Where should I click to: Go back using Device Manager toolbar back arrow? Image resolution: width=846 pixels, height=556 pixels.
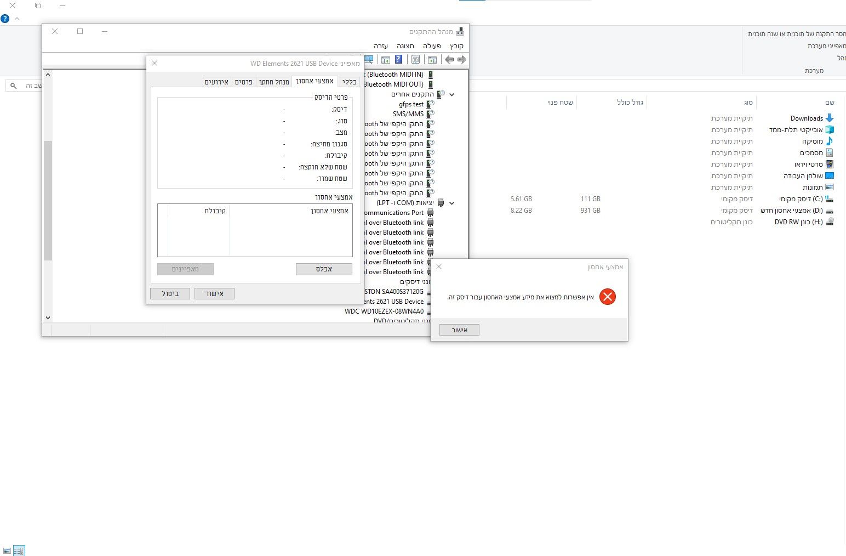pyautogui.click(x=461, y=60)
